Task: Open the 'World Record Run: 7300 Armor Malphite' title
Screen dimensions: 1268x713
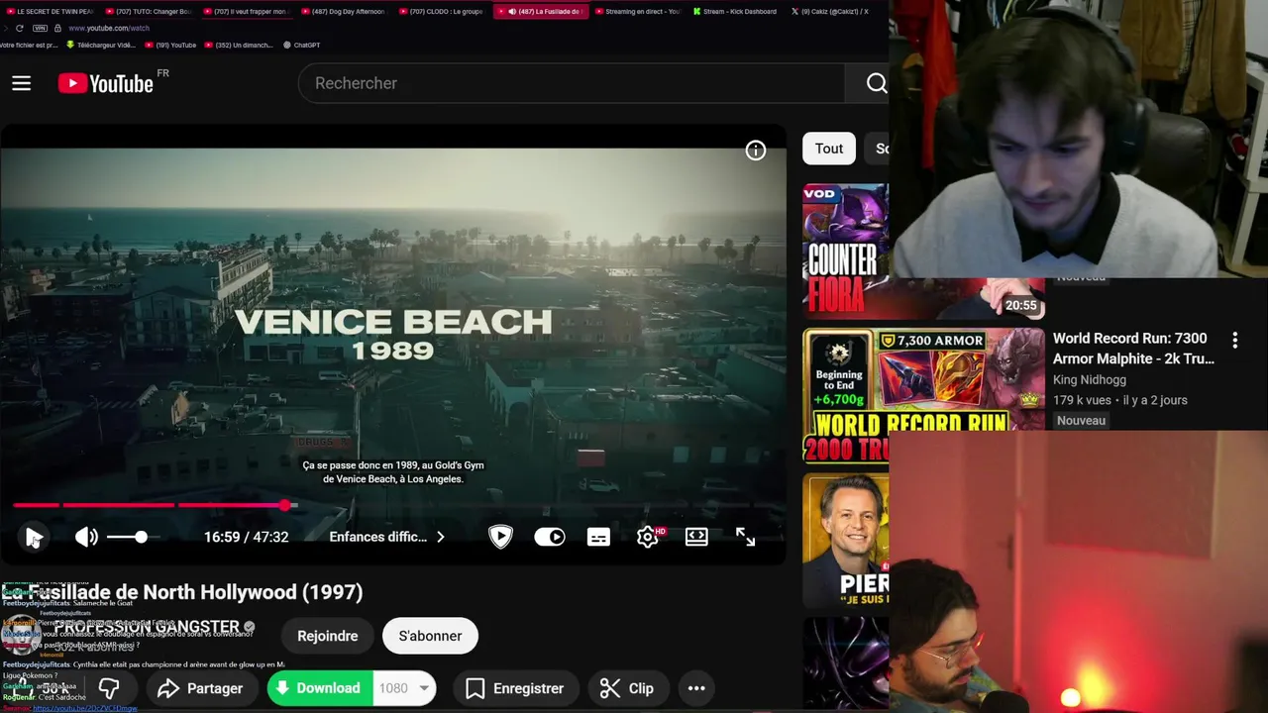Action: (x=1133, y=349)
